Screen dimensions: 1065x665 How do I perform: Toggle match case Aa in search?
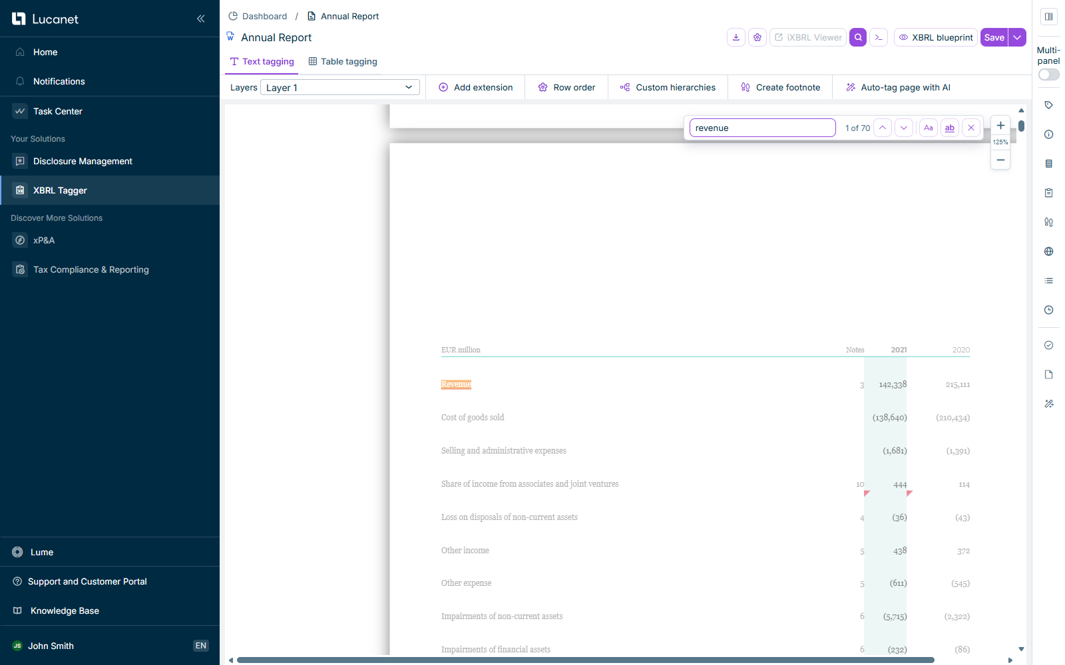929,128
